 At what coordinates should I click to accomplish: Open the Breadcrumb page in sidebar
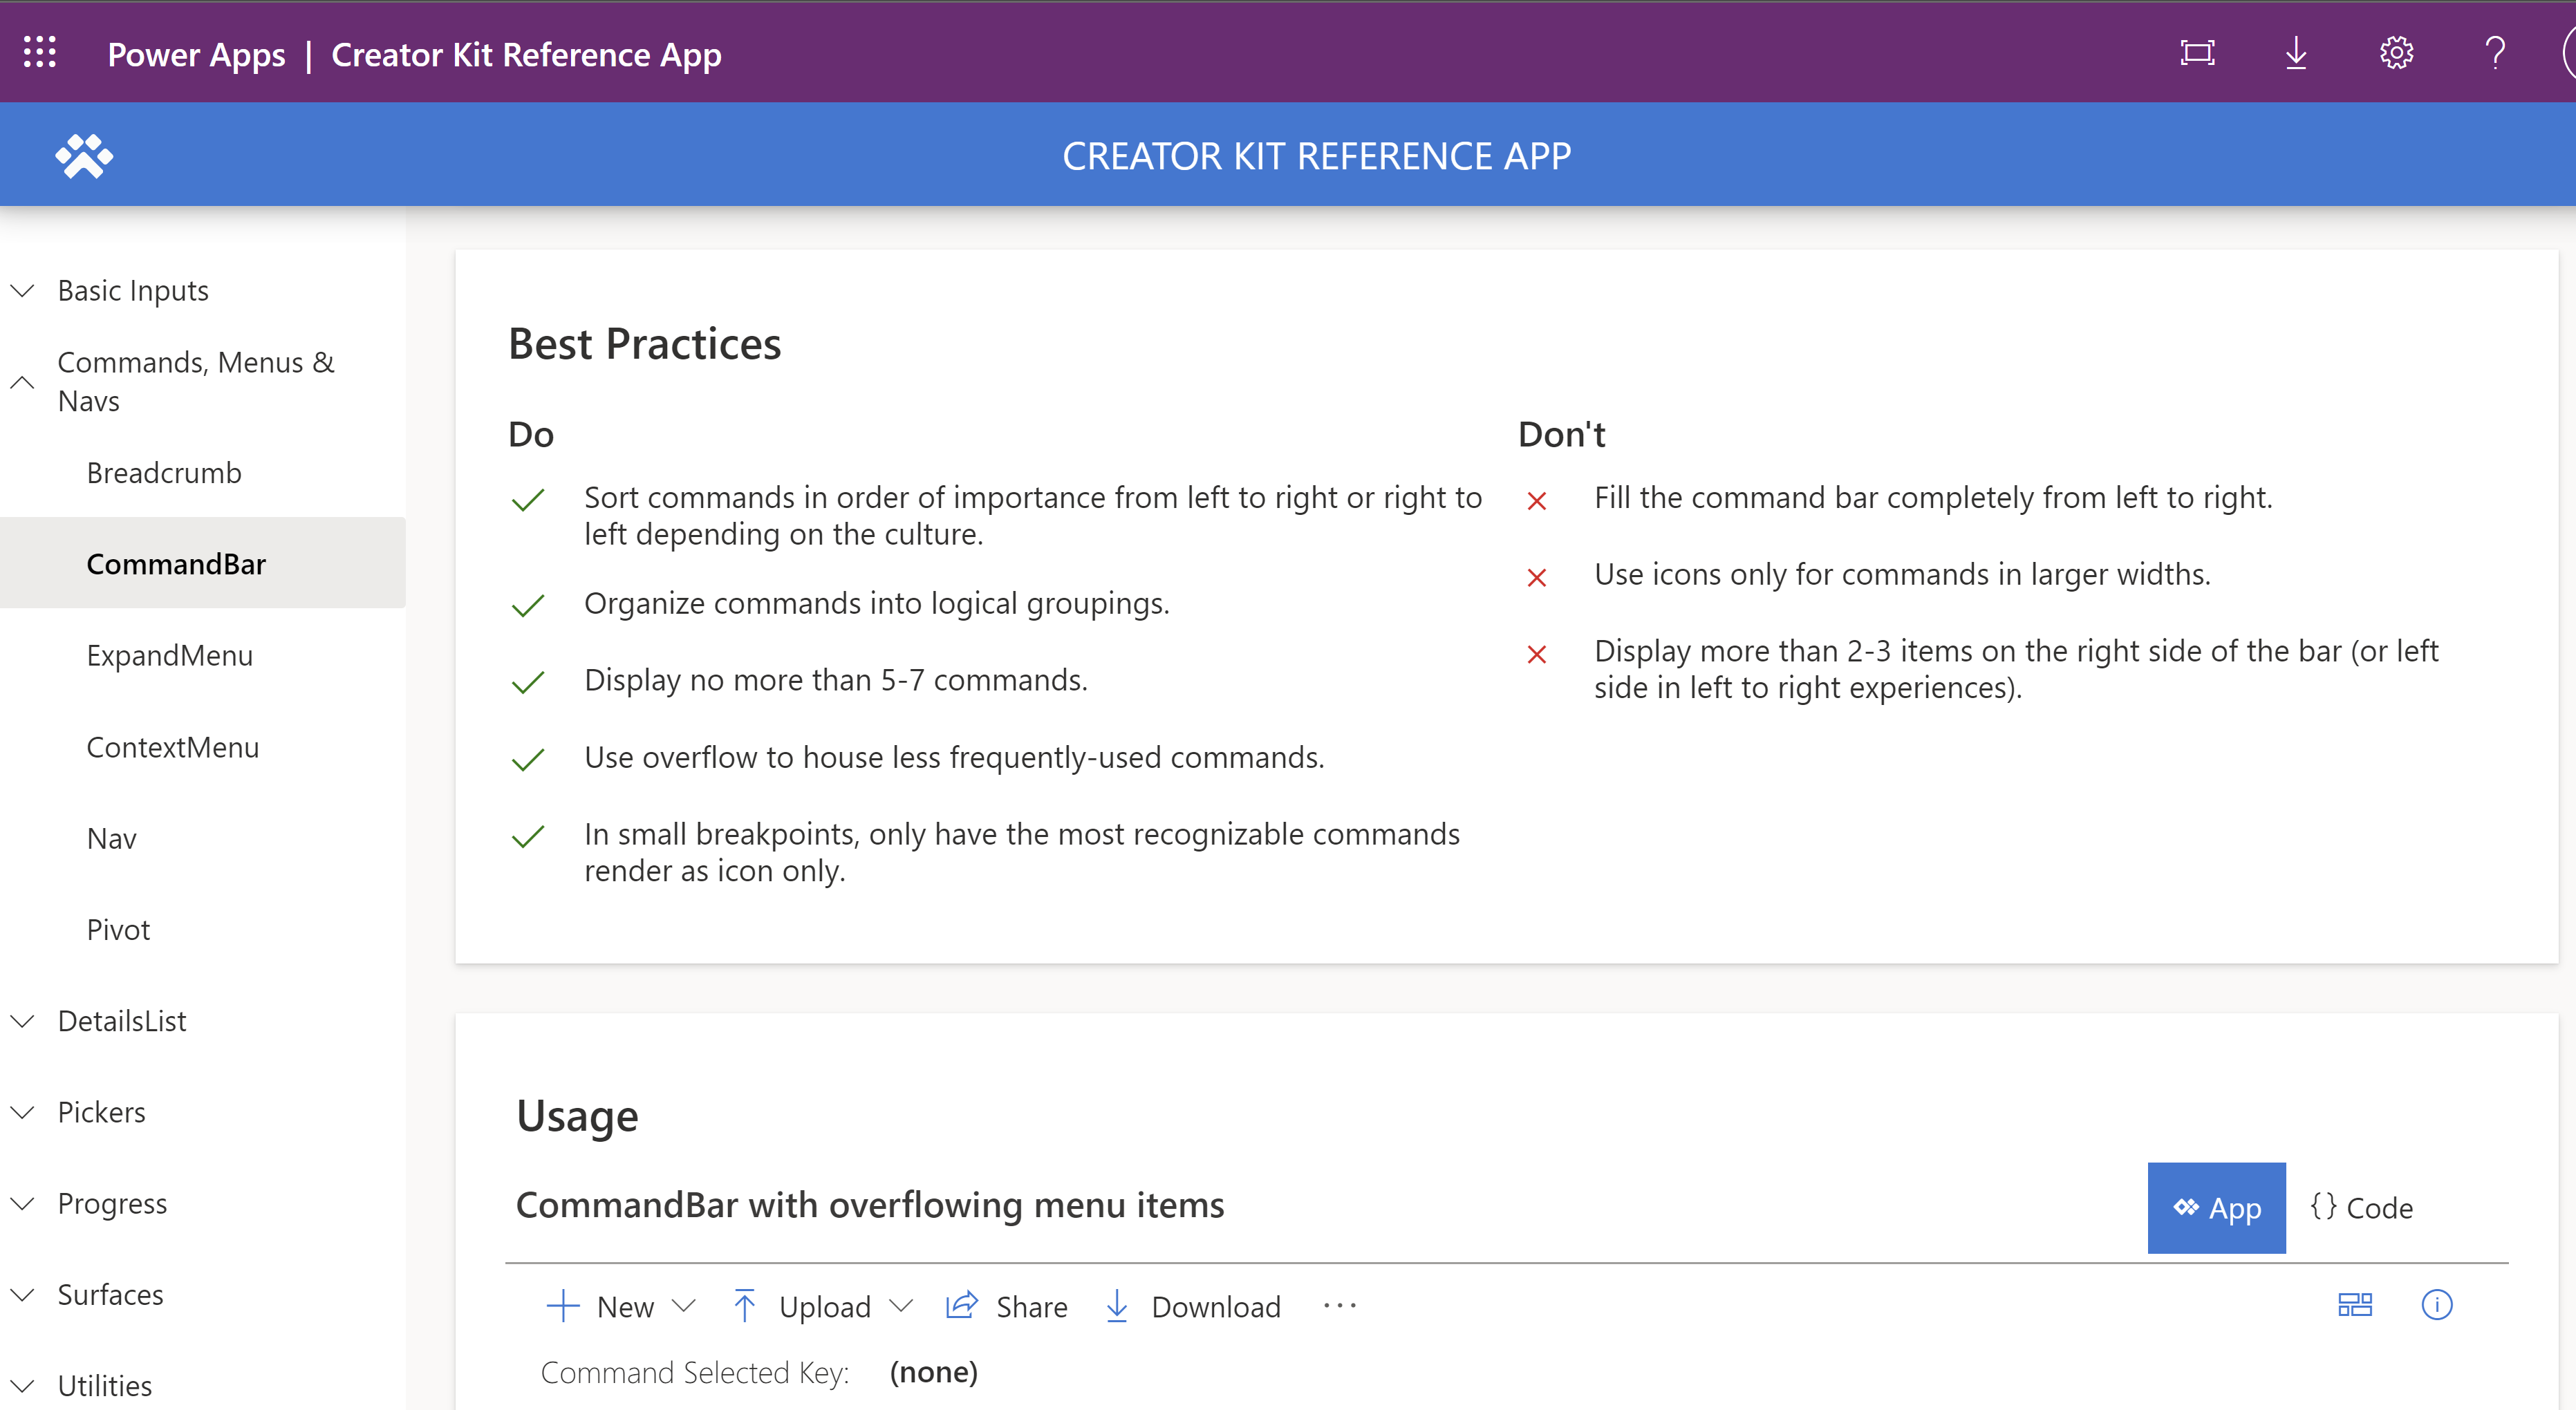[164, 473]
